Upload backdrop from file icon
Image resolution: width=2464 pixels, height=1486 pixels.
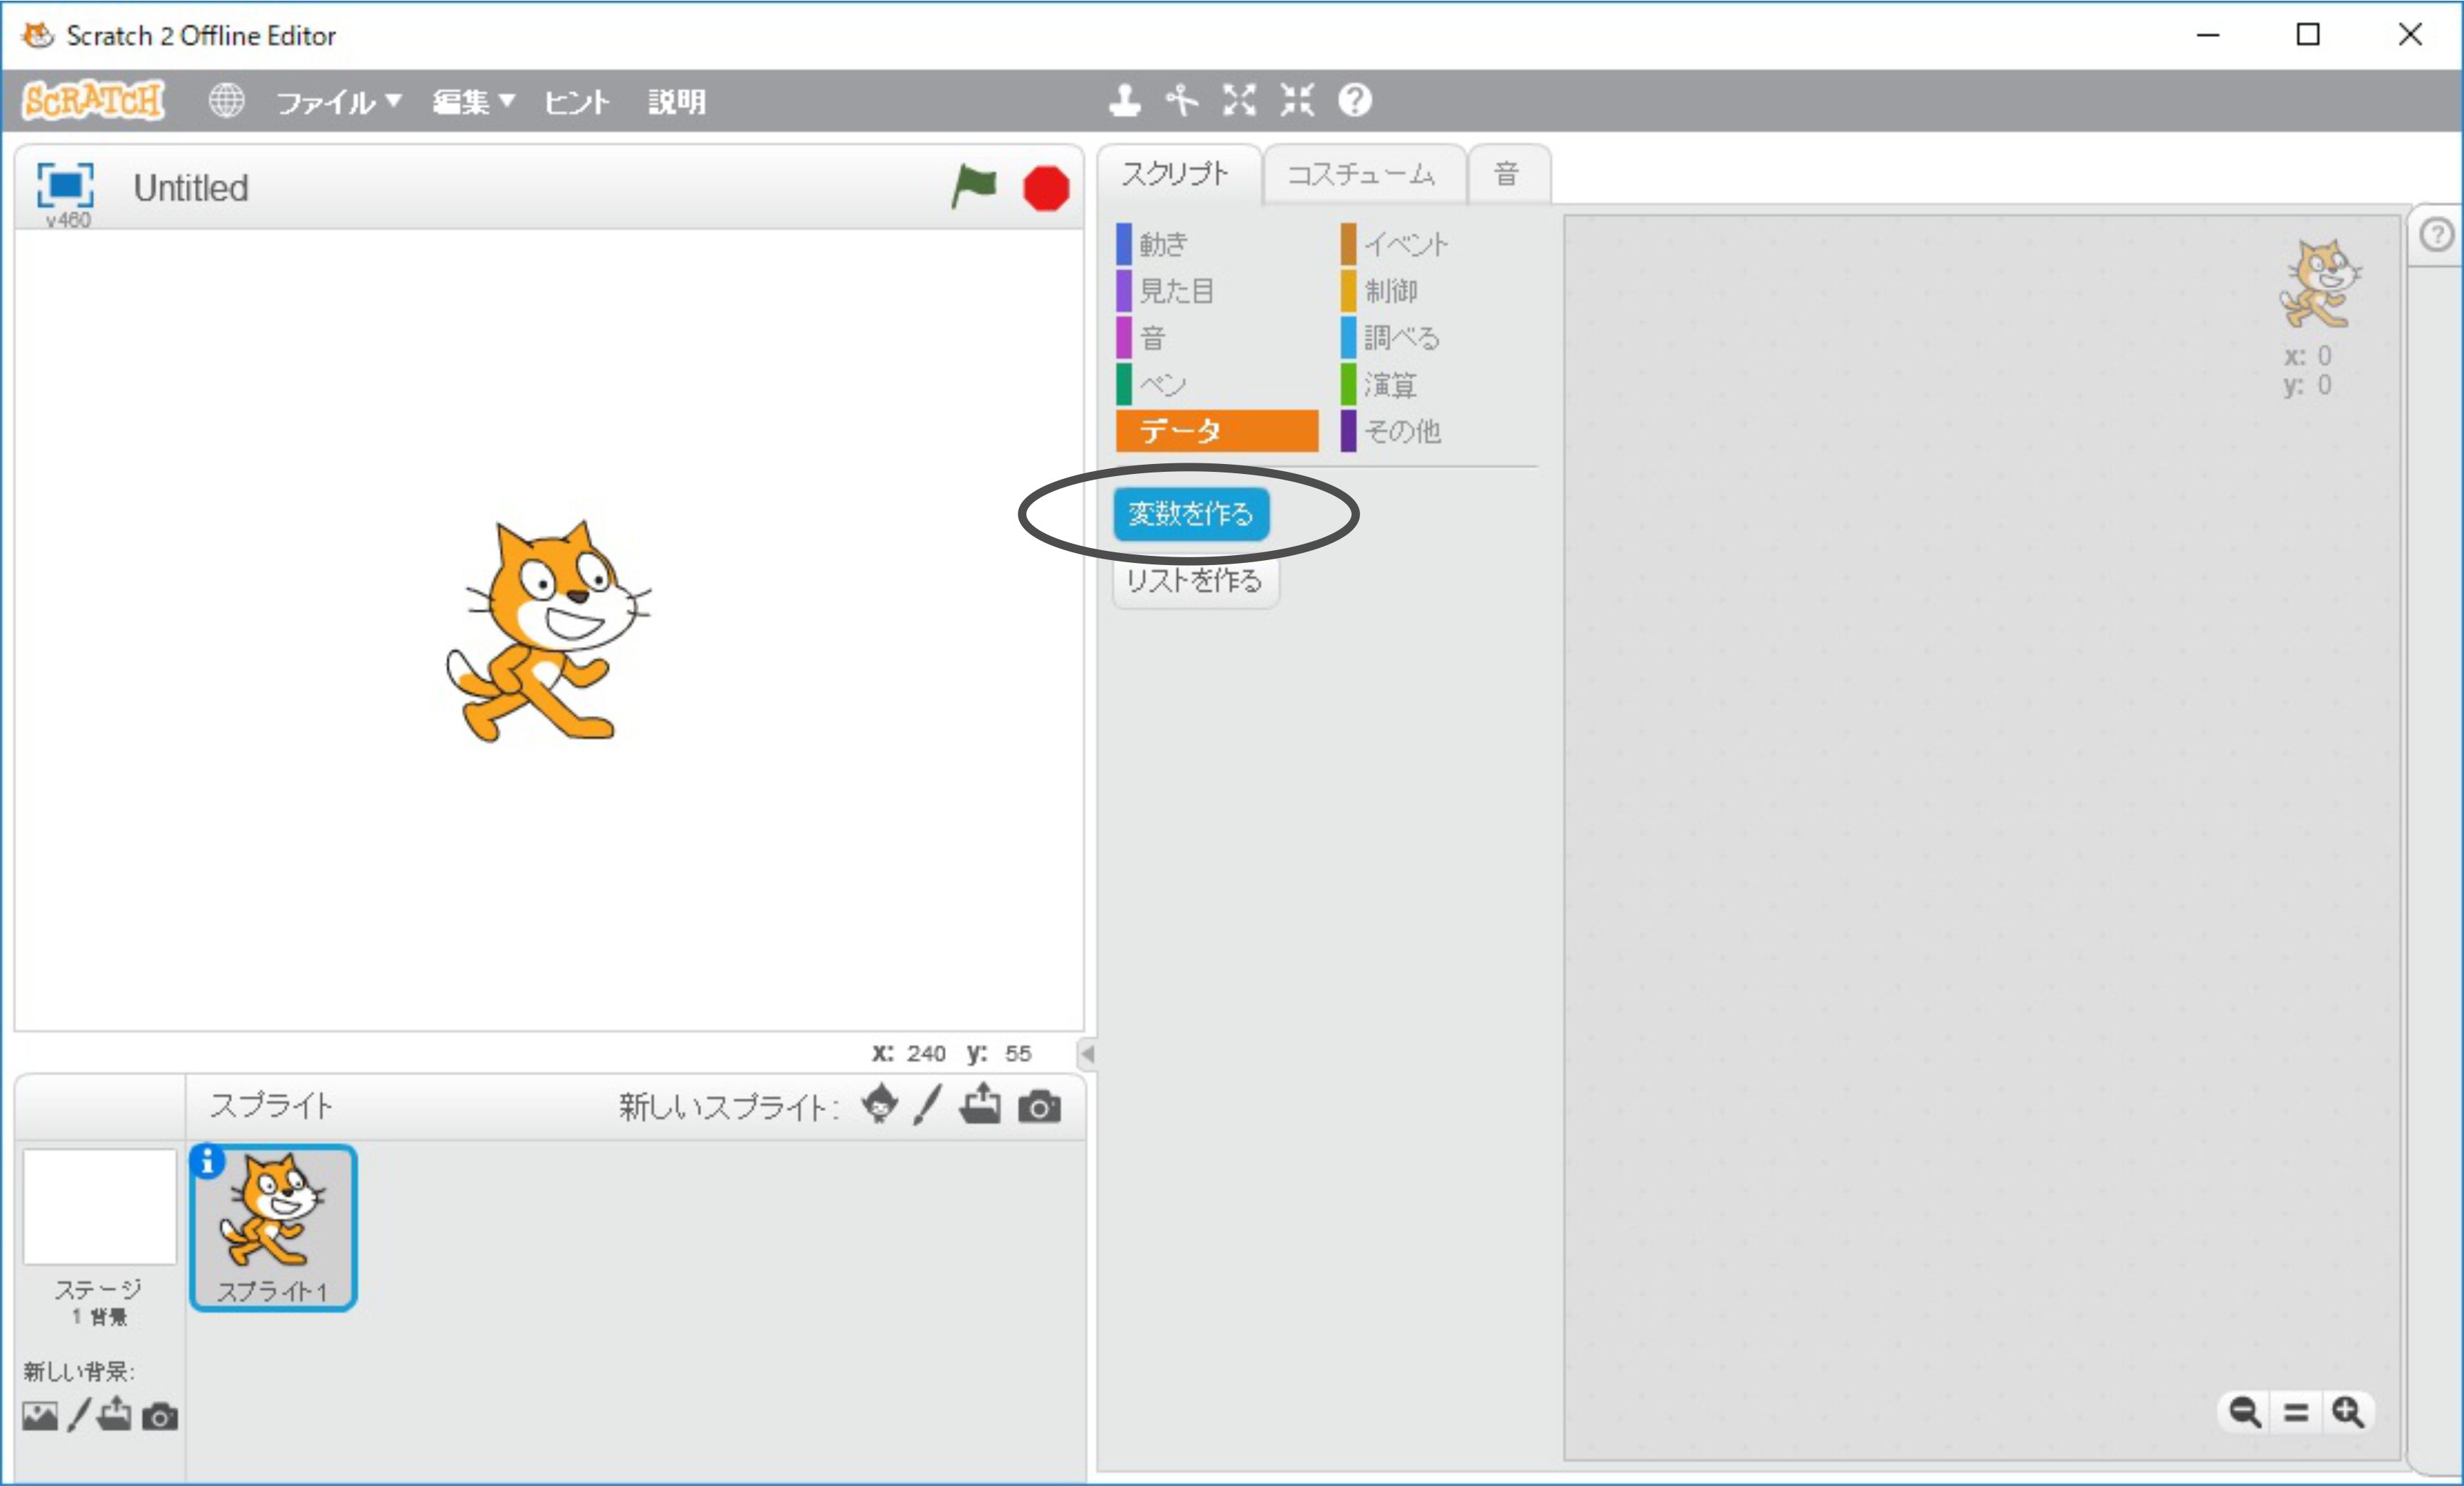click(x=115, y=1414)
